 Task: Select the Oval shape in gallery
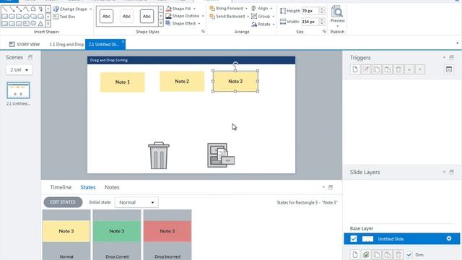point(34,23)
